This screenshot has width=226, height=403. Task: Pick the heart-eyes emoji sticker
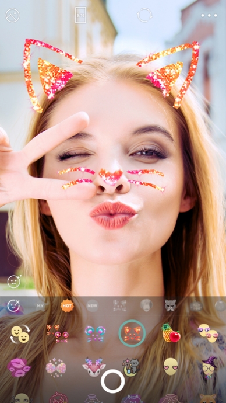pos(171,367)
